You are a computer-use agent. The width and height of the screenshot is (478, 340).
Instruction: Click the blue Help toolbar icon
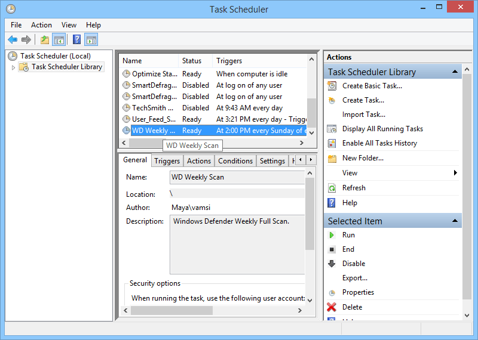coord(76,39)
